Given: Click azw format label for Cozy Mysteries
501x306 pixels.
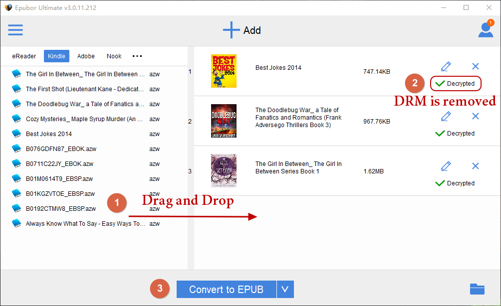Looking at the screenshot, I should 154,119.
